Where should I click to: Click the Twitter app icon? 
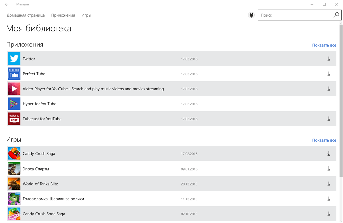pos(14,59)
